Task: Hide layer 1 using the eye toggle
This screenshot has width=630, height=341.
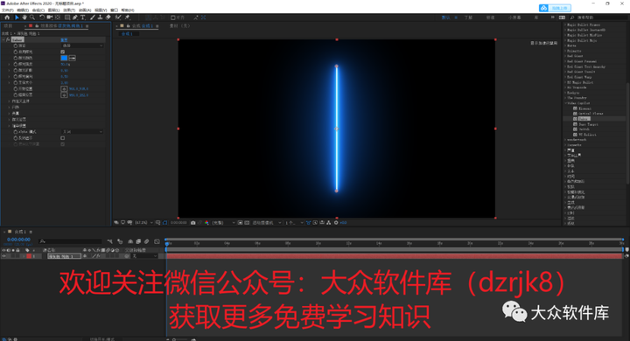Action: tap(4, 256)
